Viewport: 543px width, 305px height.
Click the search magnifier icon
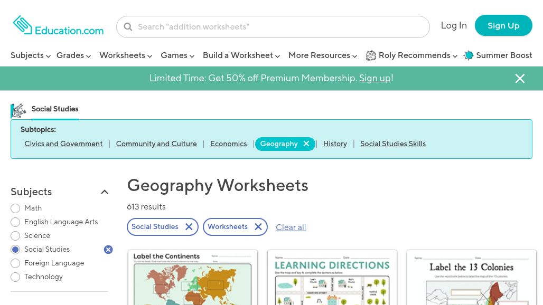tap(128, 27)
